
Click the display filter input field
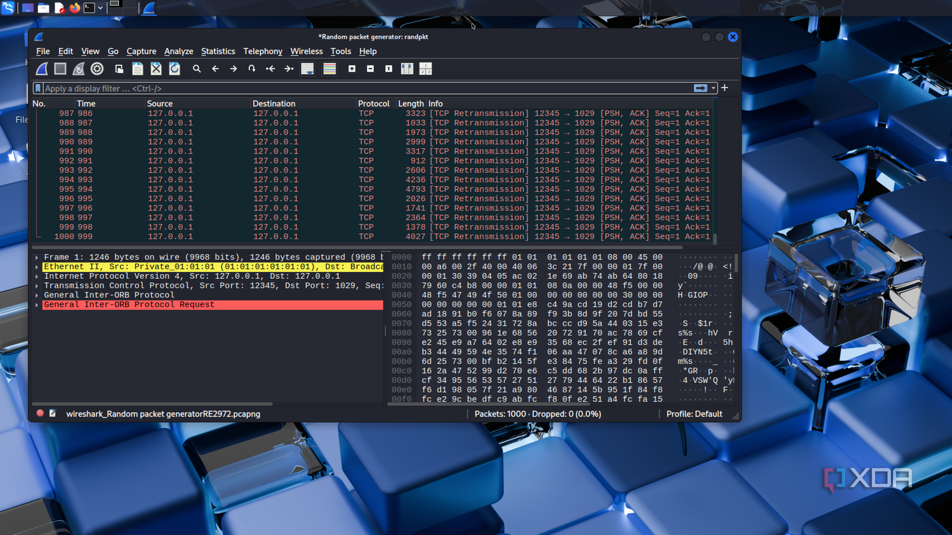click(367, 88)
